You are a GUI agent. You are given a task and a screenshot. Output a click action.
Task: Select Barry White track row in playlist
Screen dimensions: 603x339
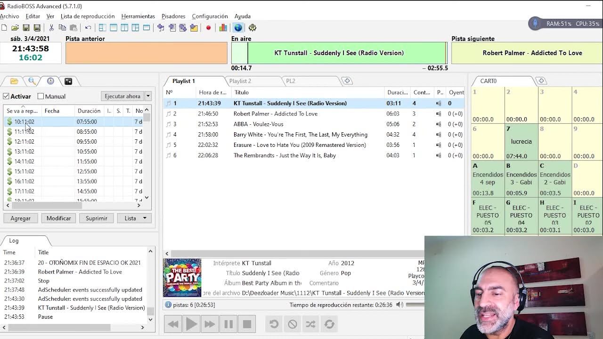click(314, 135)
